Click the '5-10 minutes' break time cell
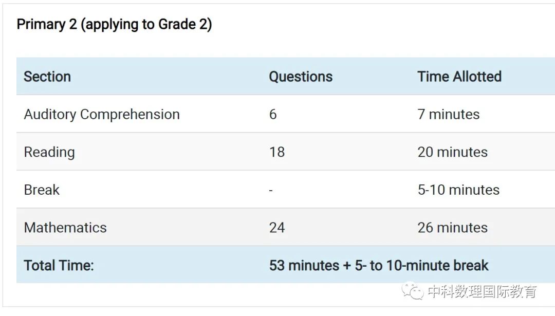This screenshot has height=316, width=555. pyautogui.click(x=459, y=190)
